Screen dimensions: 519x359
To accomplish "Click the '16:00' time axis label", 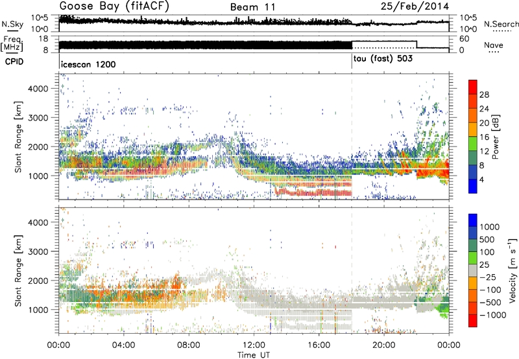I will coord(319,345).
